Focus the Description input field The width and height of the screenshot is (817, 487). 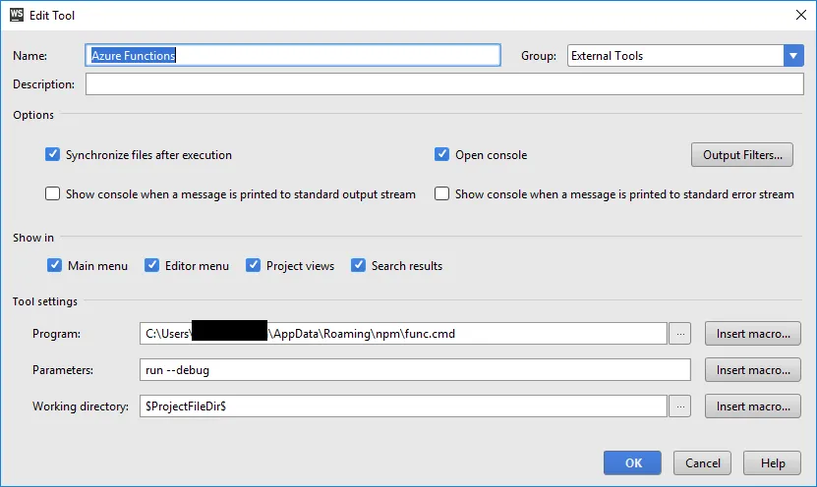(444, 83)
